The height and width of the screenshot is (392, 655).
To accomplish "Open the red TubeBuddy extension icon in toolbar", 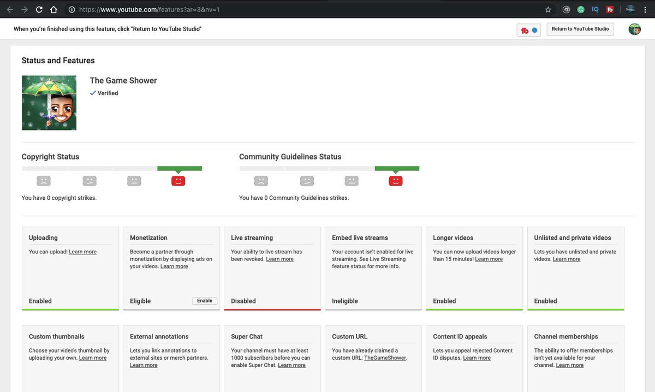I will click(610, 9).
